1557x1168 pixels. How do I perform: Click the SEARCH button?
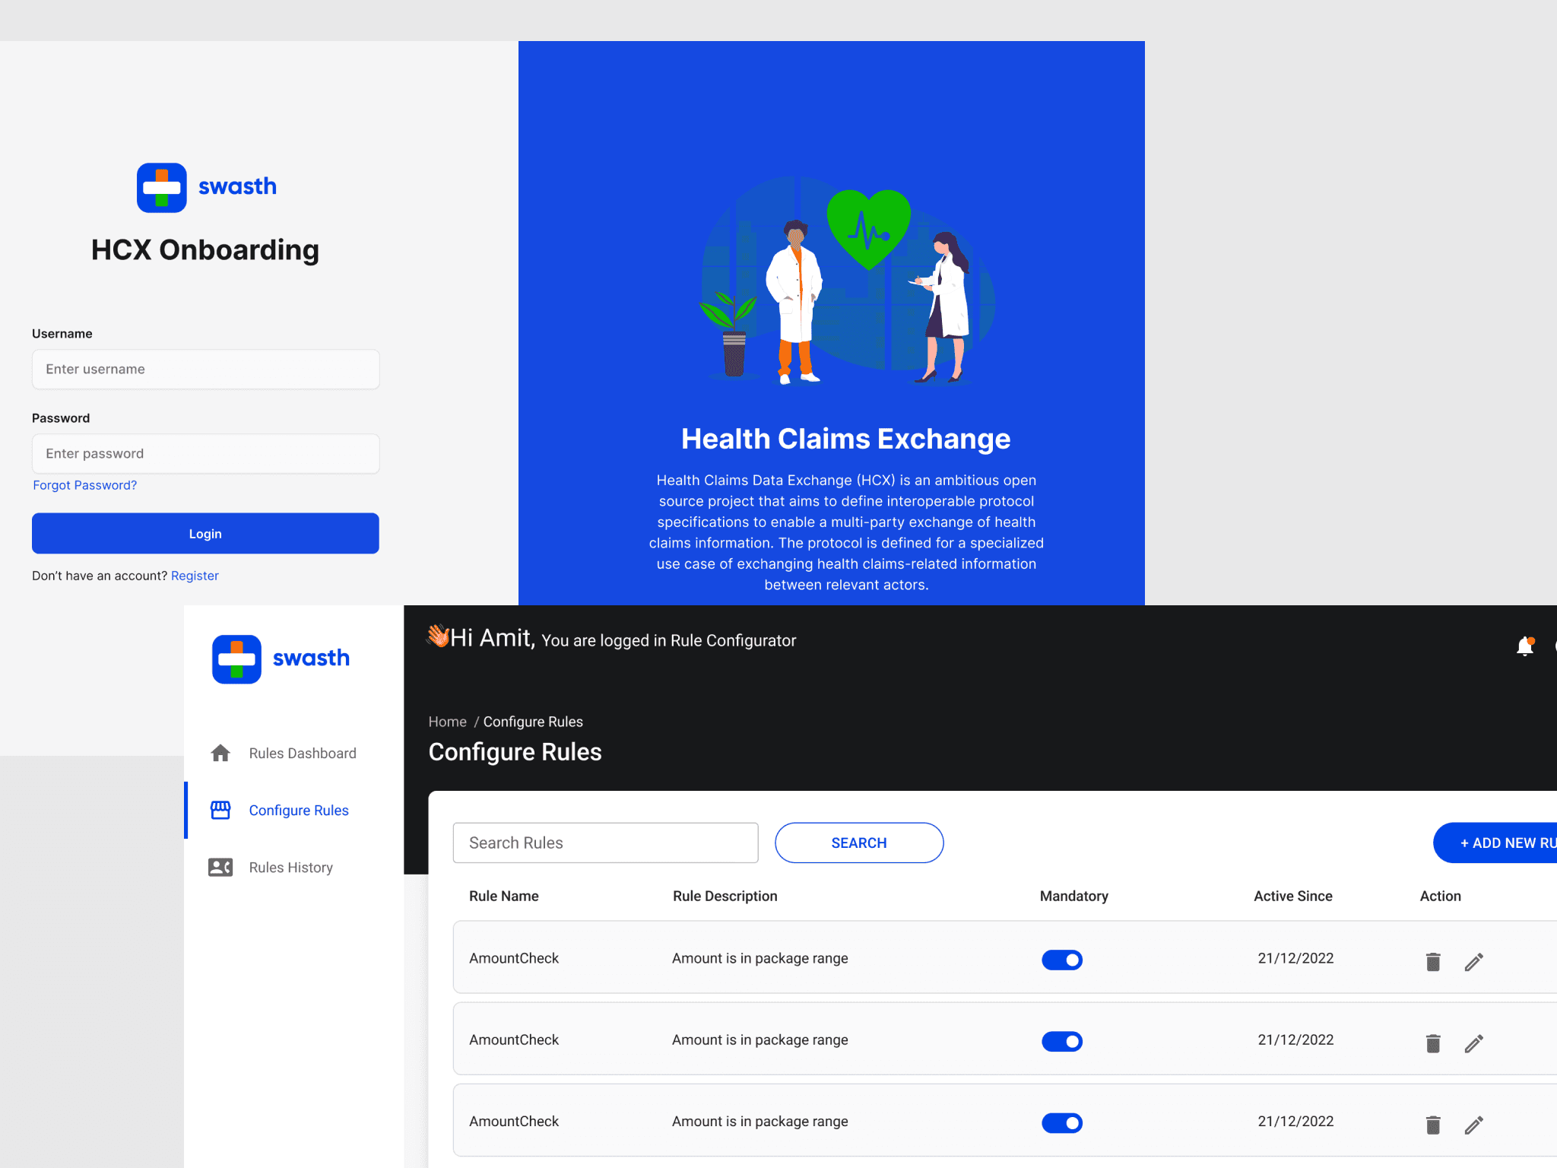tap(858, 843)
